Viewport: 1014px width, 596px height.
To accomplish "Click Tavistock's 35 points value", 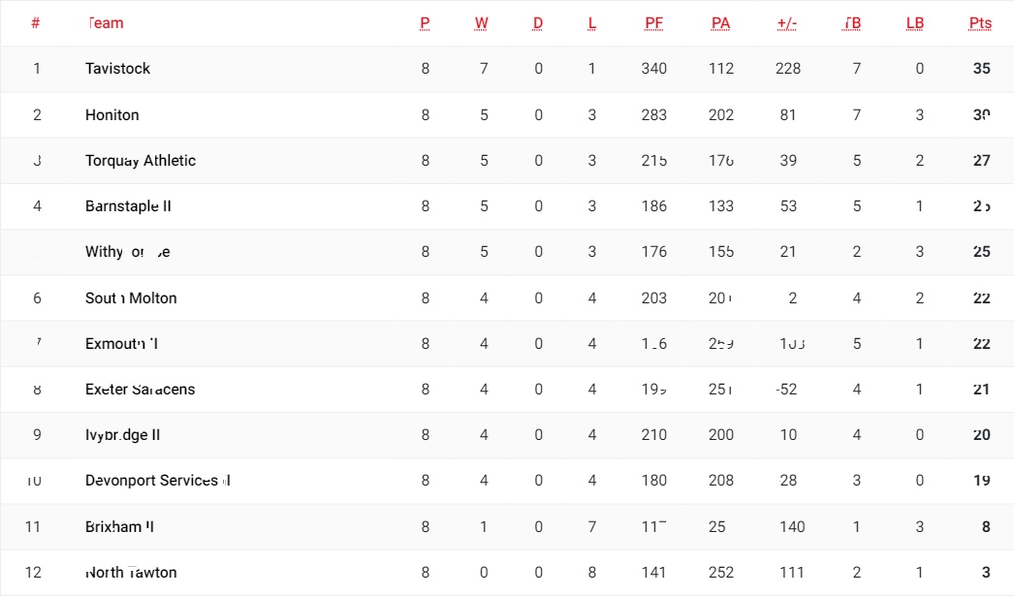I will click(981, 69).
